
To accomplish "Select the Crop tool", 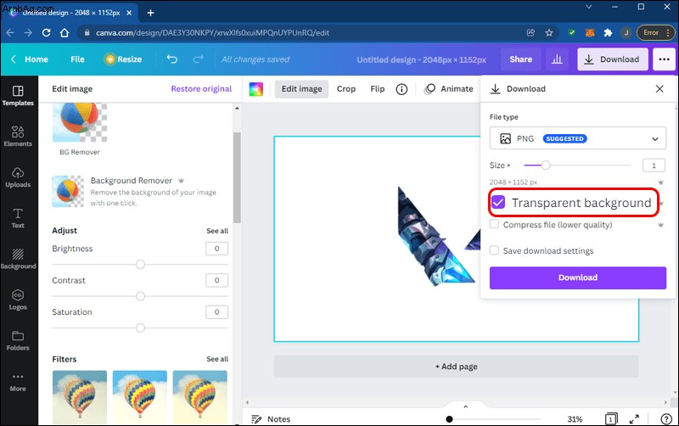I will 346,89.
